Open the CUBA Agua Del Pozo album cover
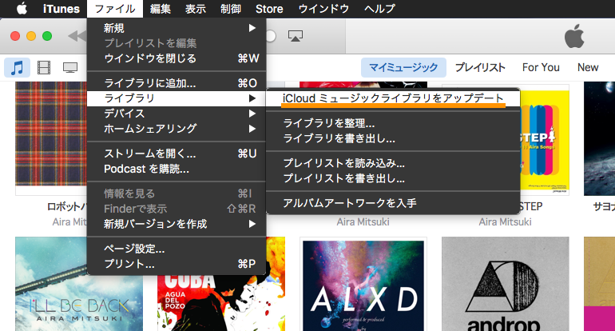 tap(221, 302)
